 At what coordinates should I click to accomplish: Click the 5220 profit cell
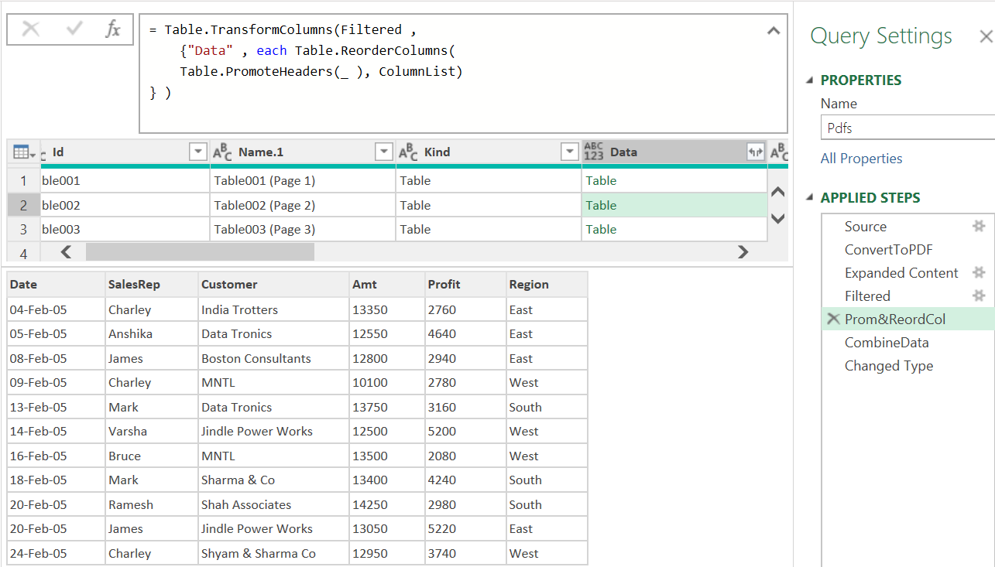coord(465,529)
